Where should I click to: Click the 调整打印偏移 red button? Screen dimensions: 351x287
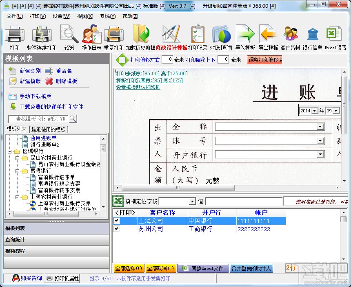point(264,60)
